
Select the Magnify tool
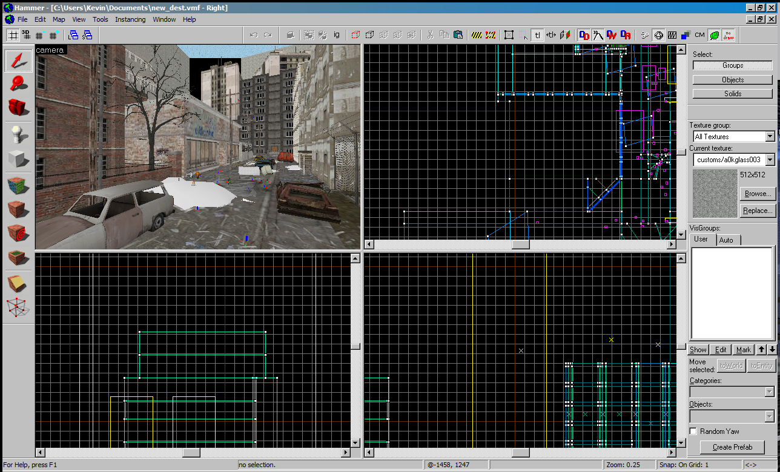(18, 84)
